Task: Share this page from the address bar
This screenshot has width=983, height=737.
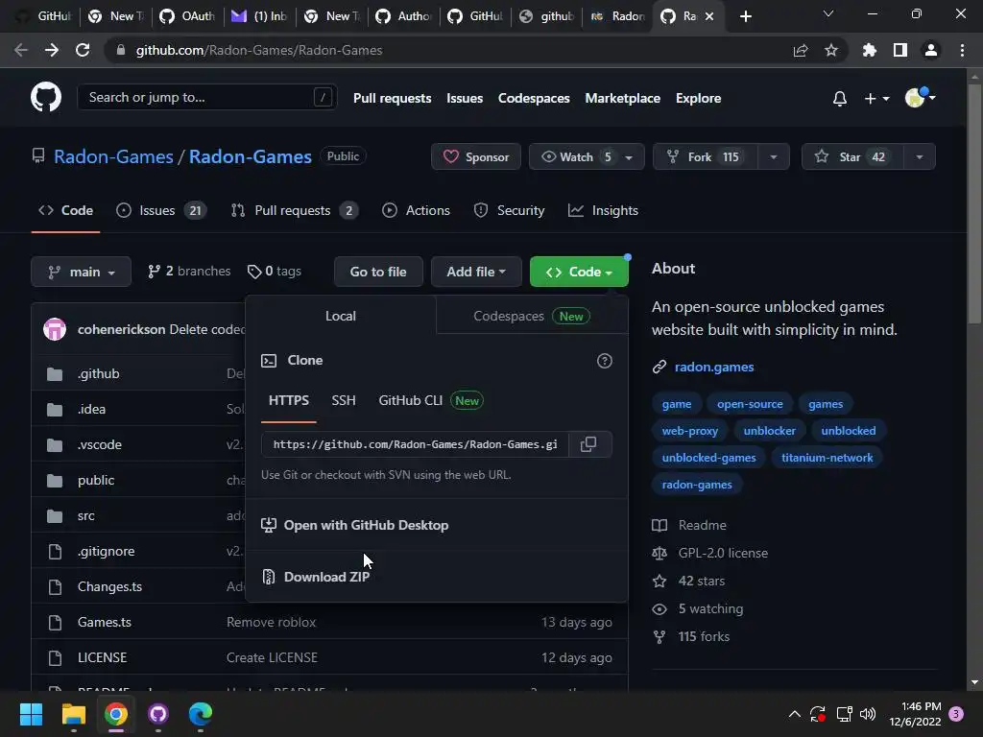Action: (800, 50)
